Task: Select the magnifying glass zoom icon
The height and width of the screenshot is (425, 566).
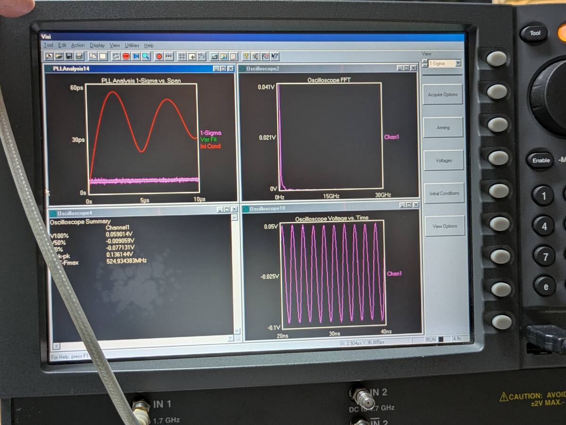Action: click(x=146, y=57)
